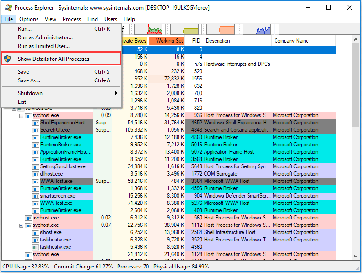The width and height of the screenshot is (362, 273).
Task: Click the icon of taskhostw.exe PID 4360
Action: [x=36, y=247]
